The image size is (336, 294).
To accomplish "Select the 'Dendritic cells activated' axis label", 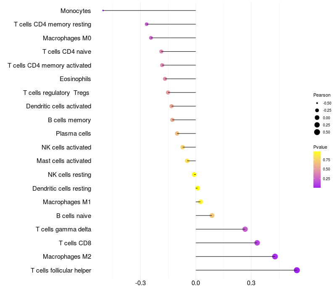I will [x=58, y=106].
